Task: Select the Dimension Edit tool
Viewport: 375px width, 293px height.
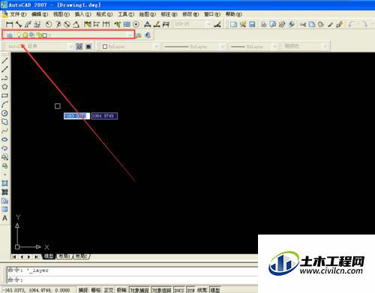Action: coord(148,25)
